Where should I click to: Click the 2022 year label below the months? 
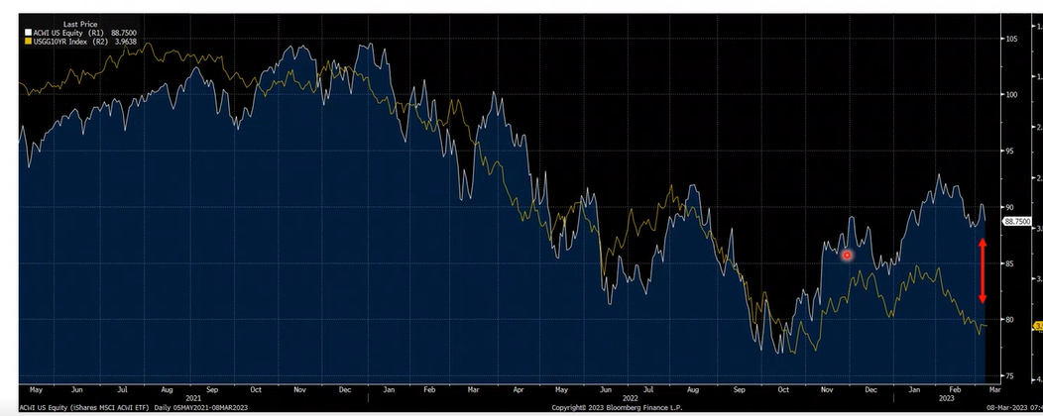[630, 397]
